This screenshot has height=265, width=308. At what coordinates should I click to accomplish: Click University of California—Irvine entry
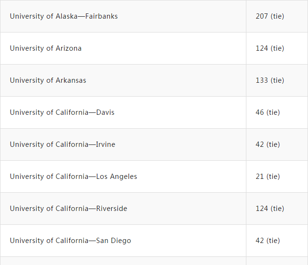click(x=63, y=144)
